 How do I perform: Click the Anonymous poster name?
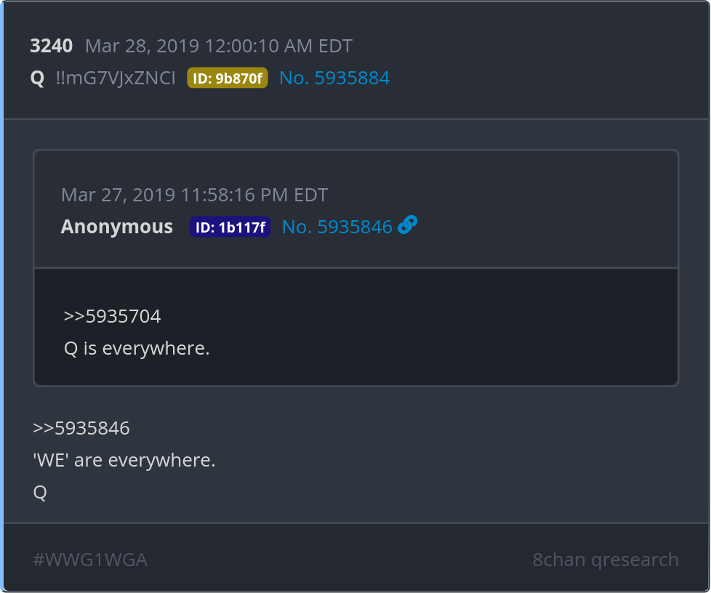116,227
